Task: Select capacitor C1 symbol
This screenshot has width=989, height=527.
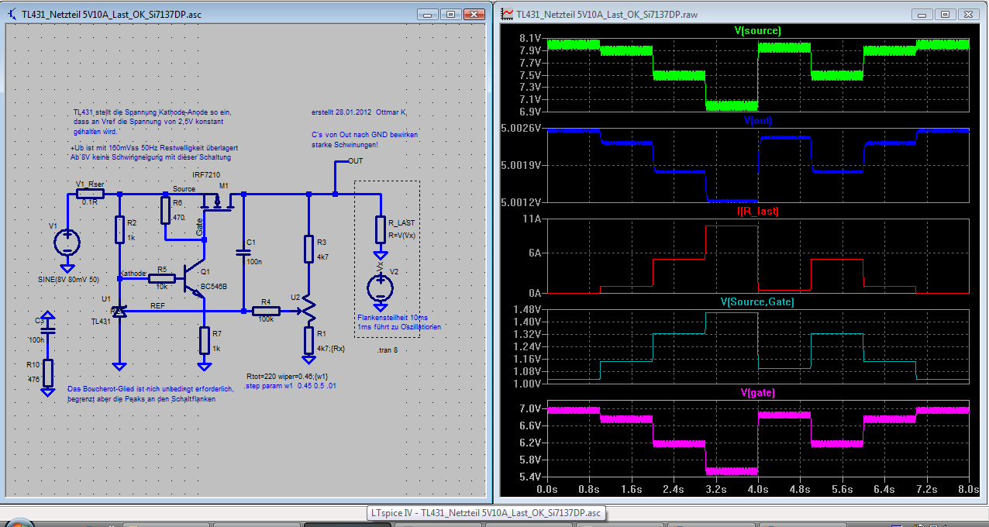Action: (243, 252)
